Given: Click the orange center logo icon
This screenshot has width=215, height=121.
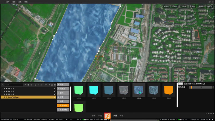Looking at the screenshot, I should tap(107, 116).
